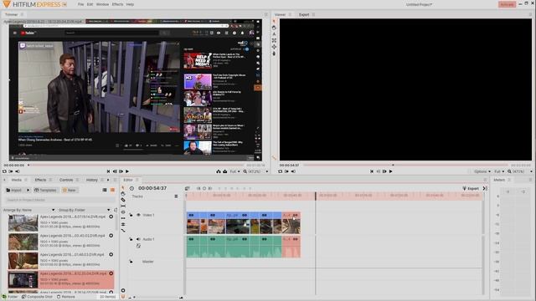Click the Activate button

point(507,4)
